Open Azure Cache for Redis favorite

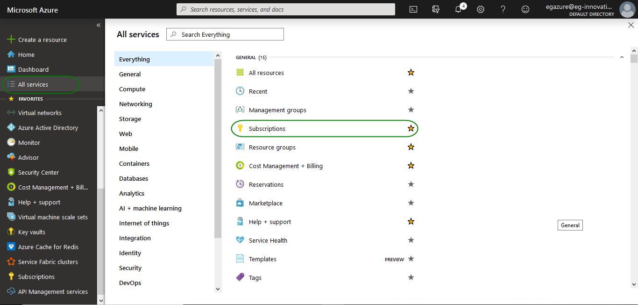[49, 247]
